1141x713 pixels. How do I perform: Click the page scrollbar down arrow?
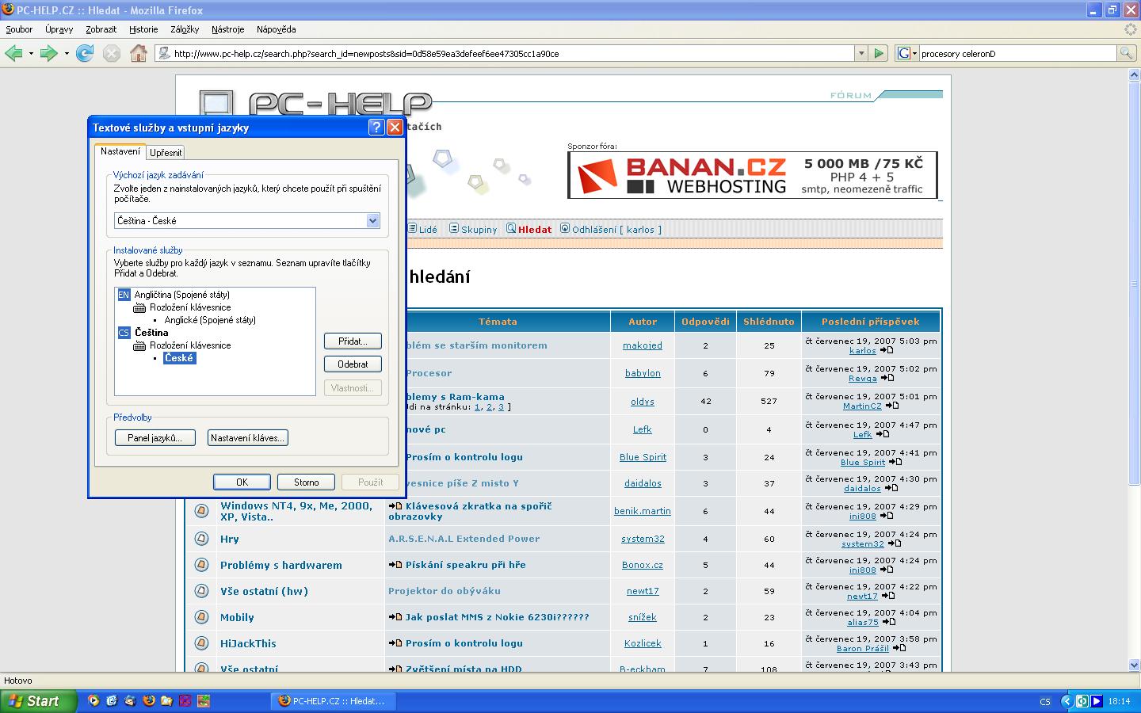pos(1134,665)
